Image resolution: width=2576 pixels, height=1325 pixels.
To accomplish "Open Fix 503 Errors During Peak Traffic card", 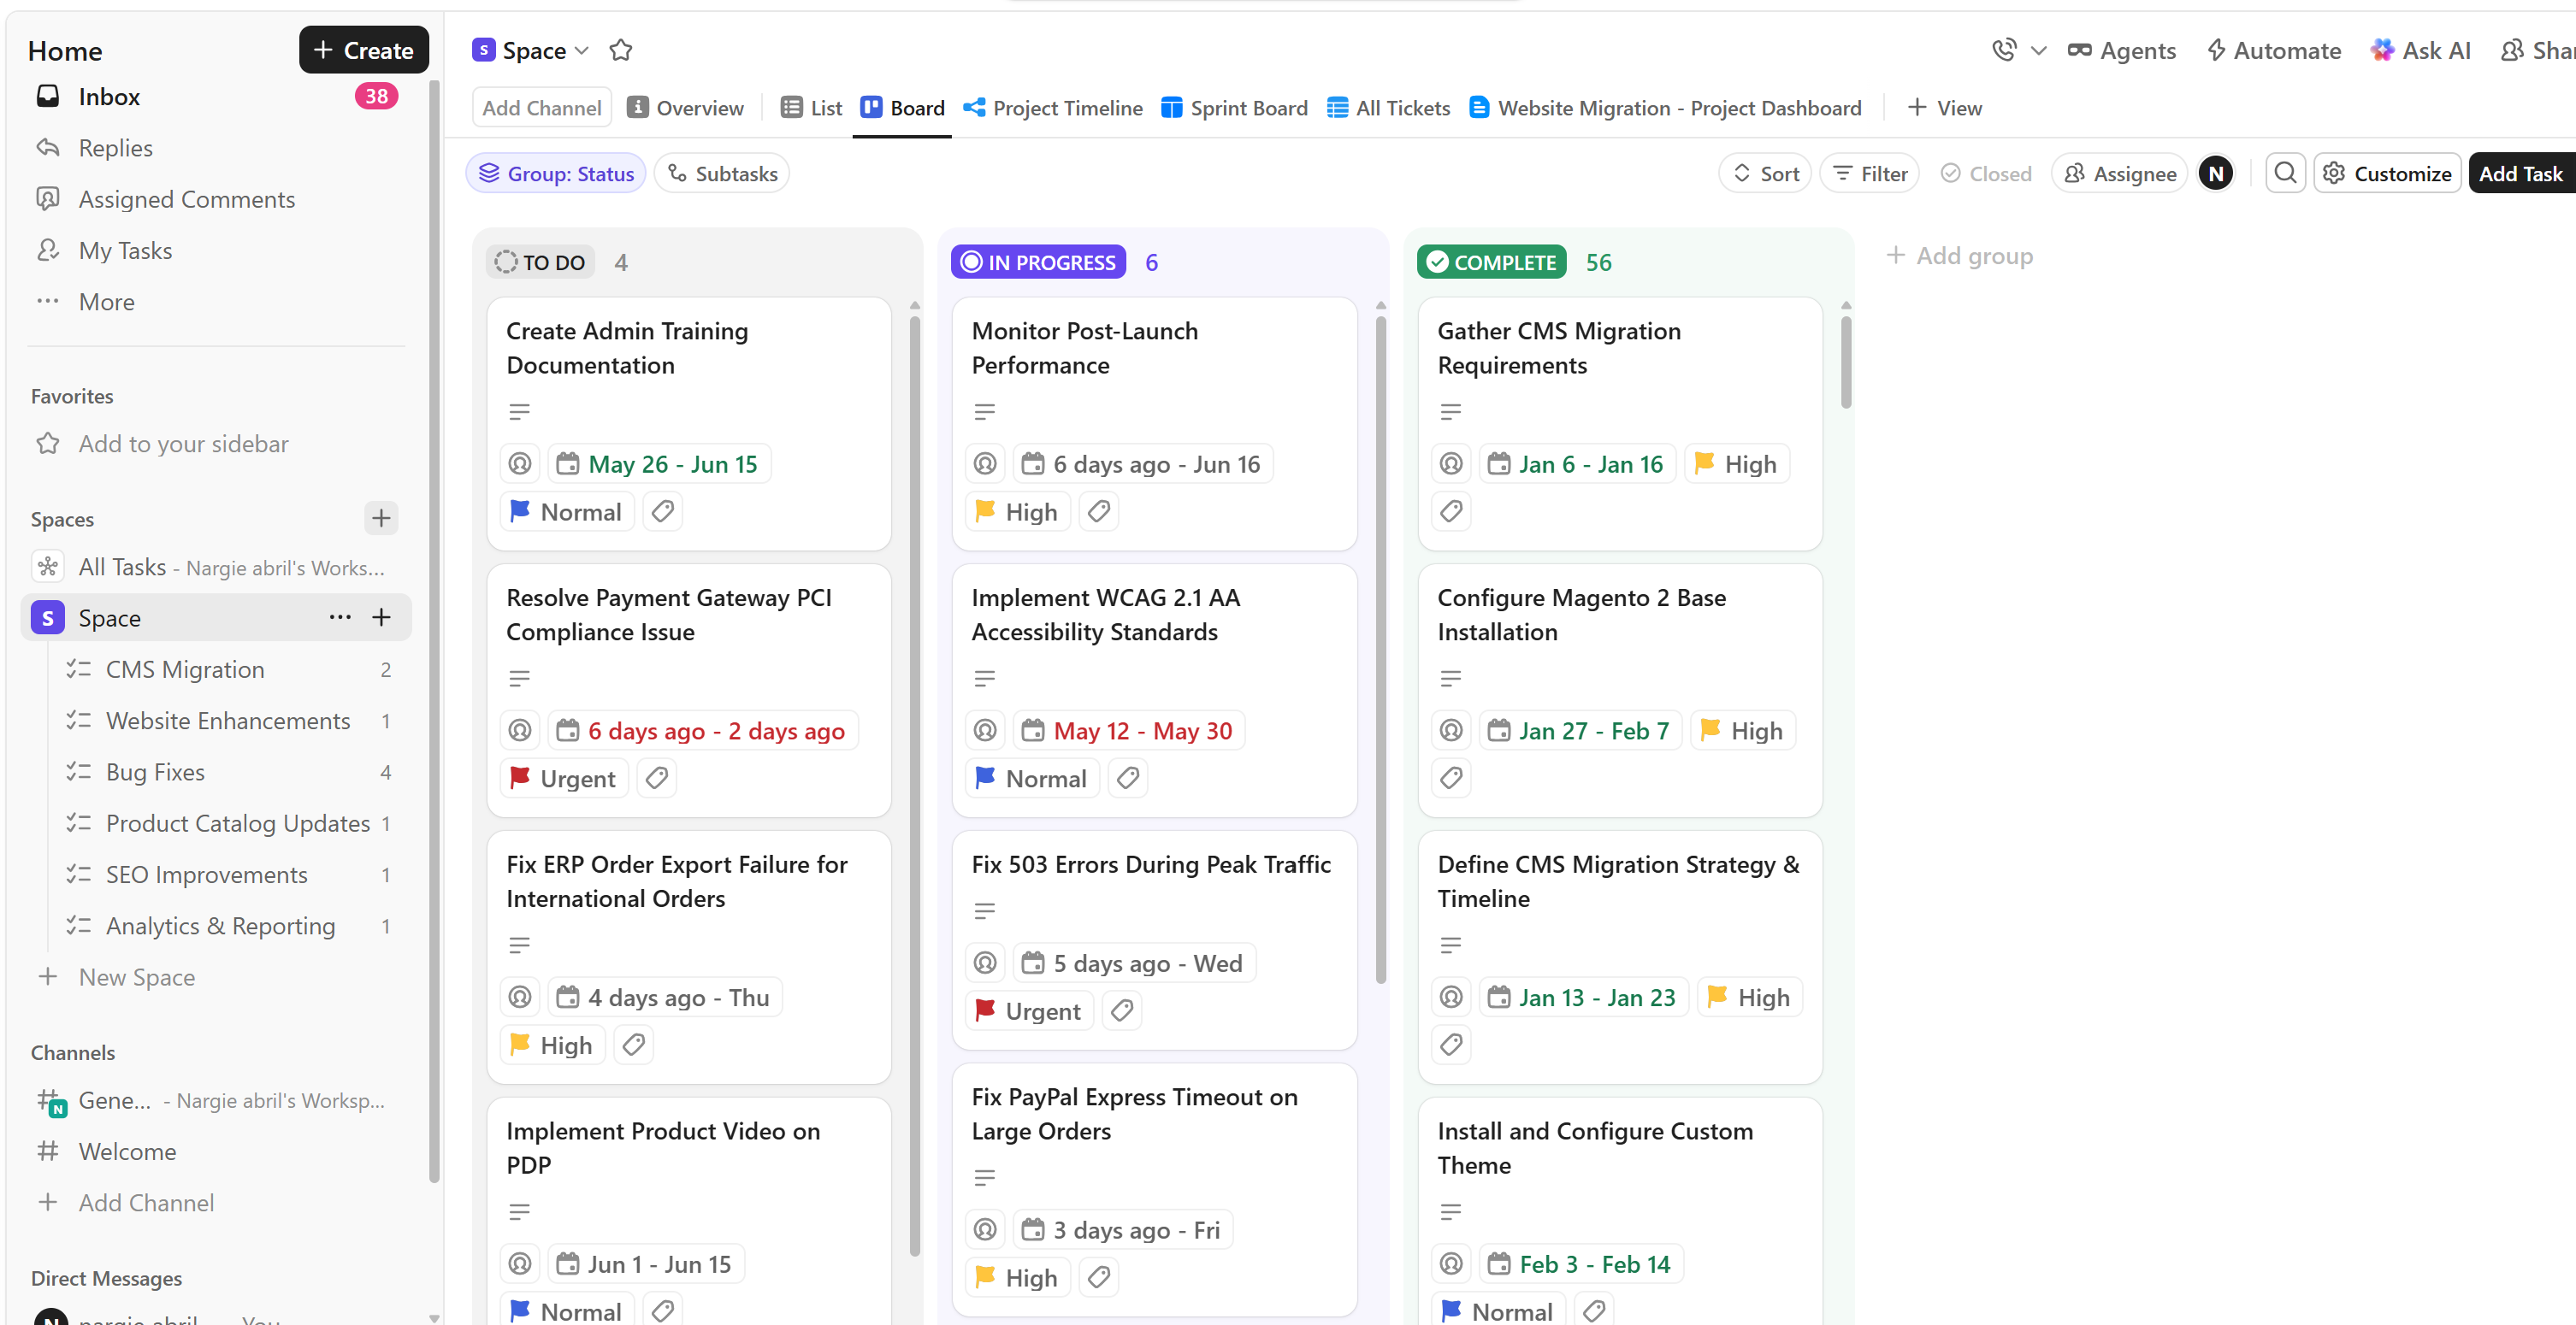I will (1153, 939).
